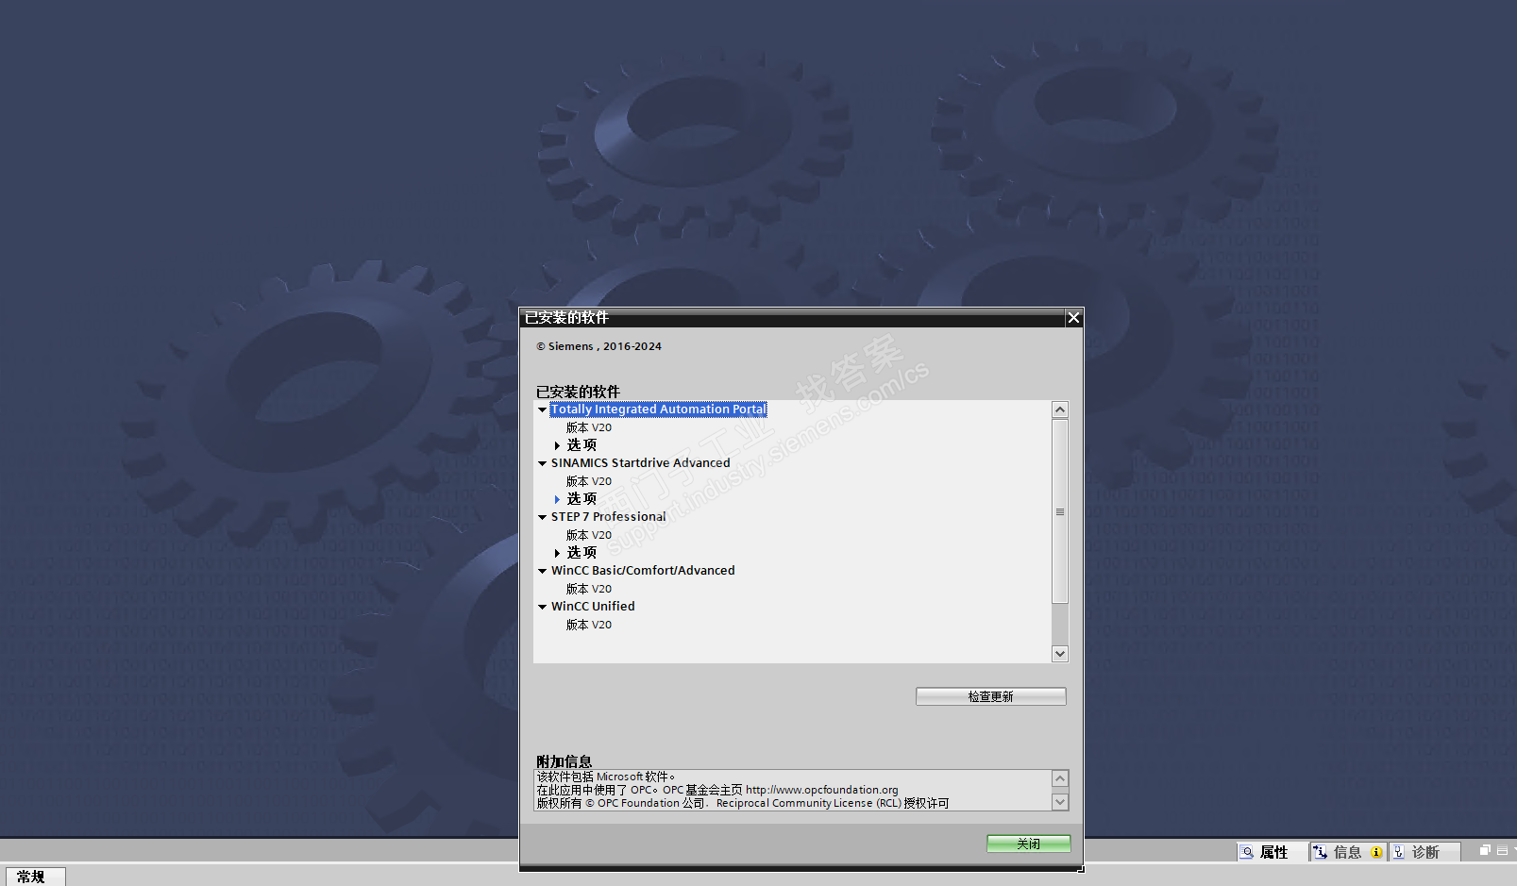Click 版本 V20 under WinCC Basic/Comfort/Advanced

(589, 589)
